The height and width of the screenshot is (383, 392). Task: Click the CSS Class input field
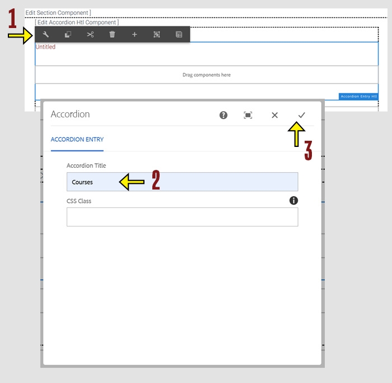tap(182, 217)
